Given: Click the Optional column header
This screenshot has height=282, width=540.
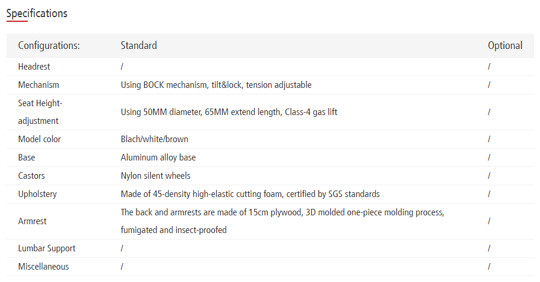Looking at the screenshot, I should (x=505, y=45).
